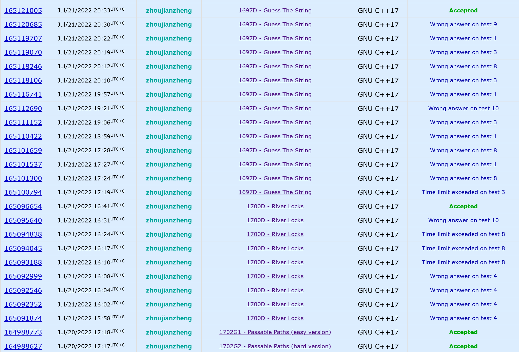Click submission ID 165091874
519x352 pixels.
pos(23,318)
